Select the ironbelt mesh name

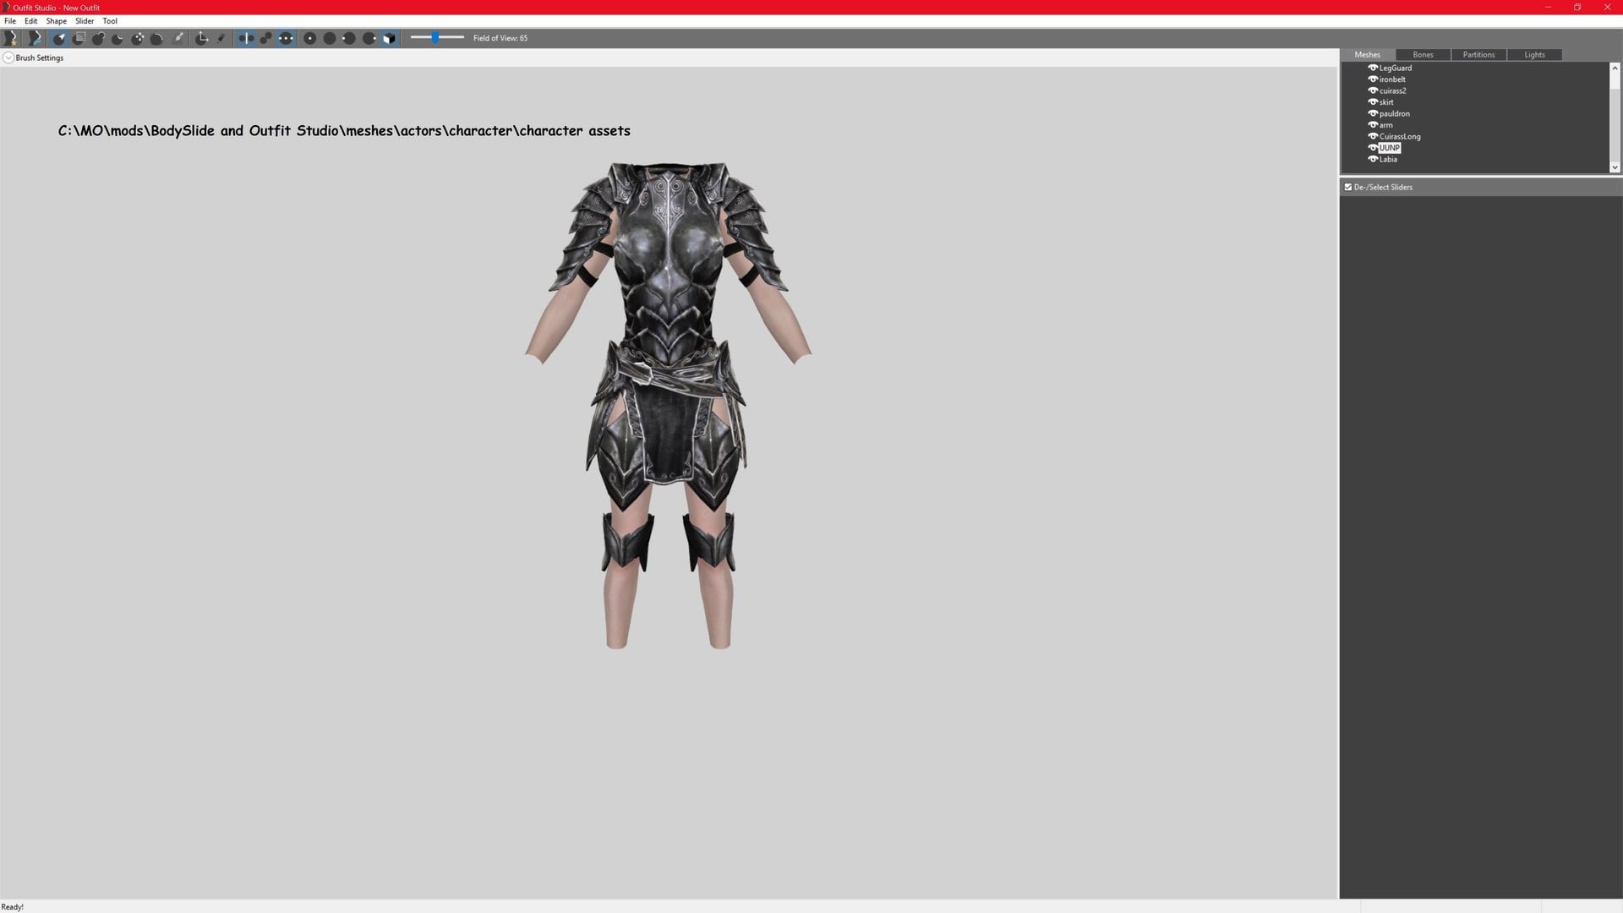pos(1392,79)
